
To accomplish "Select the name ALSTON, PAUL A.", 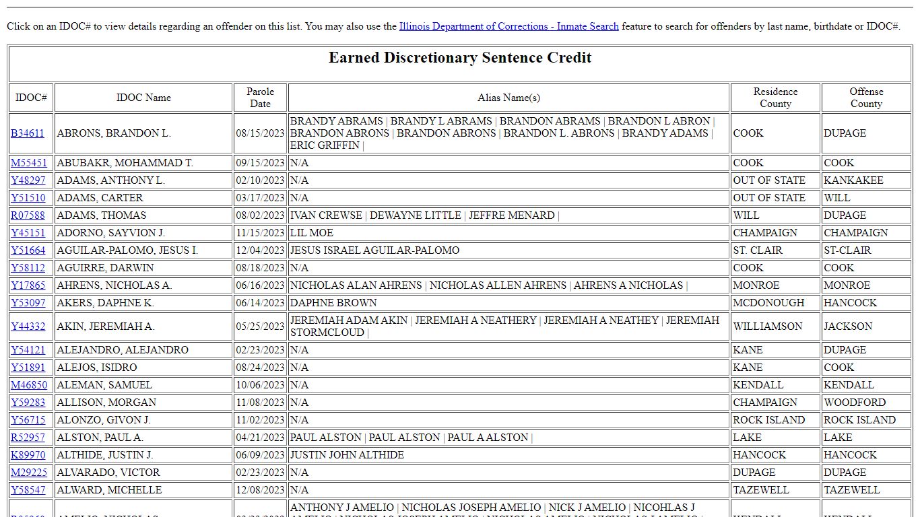I will pos(100,438).
